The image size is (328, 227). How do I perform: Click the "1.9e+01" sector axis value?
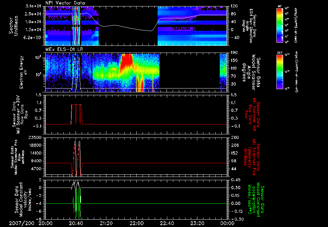click(x=34, y=22)
